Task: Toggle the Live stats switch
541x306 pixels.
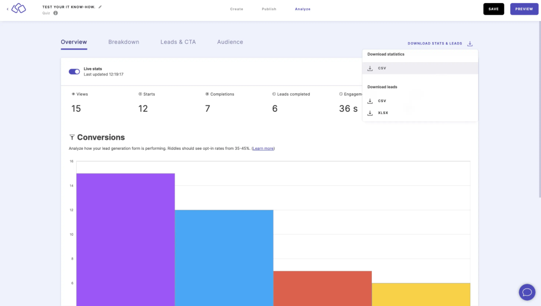Action: click(74, 71)
